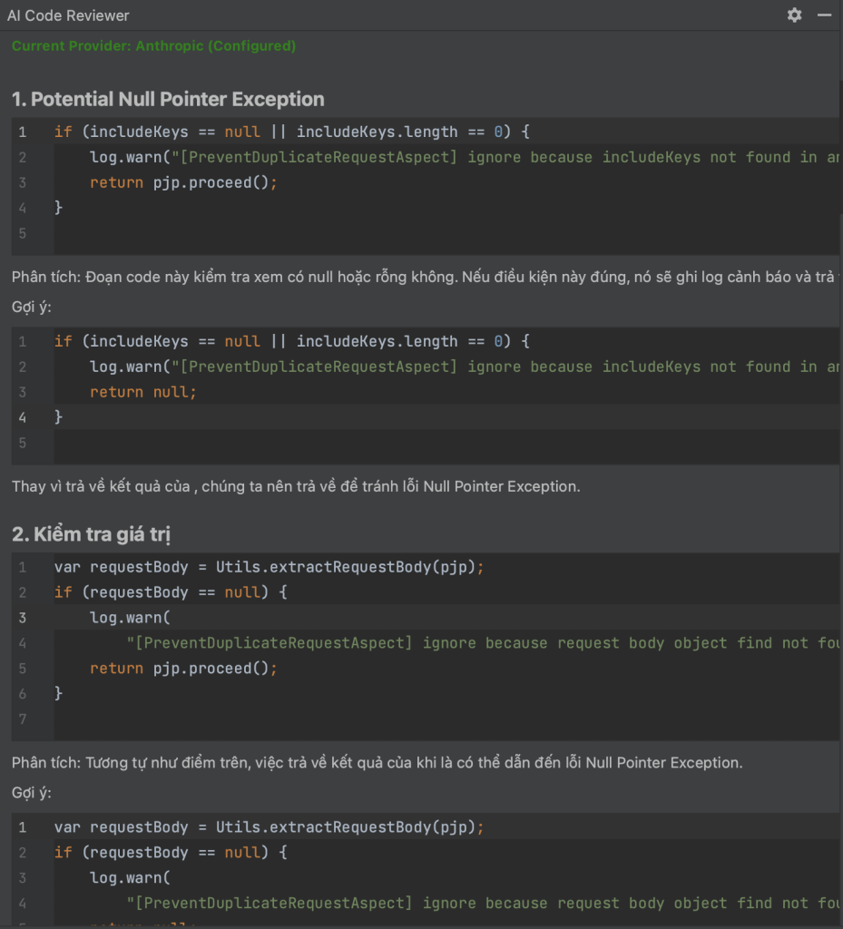Click highlighted line number 4 in suggestion block
The image size is (843, 929).
(x=22, y=417)
